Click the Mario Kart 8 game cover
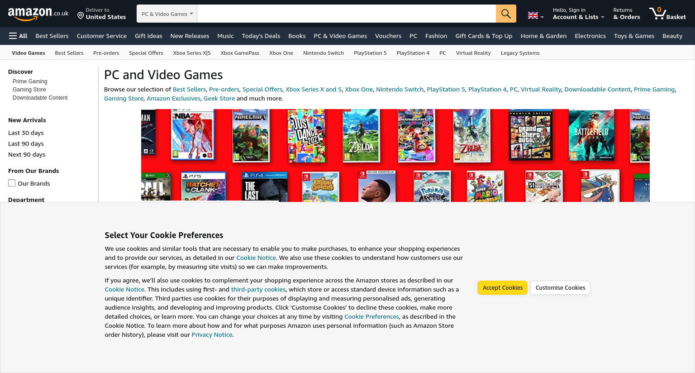695x373 pixels. pyautogui.click(x=416, y=135)
